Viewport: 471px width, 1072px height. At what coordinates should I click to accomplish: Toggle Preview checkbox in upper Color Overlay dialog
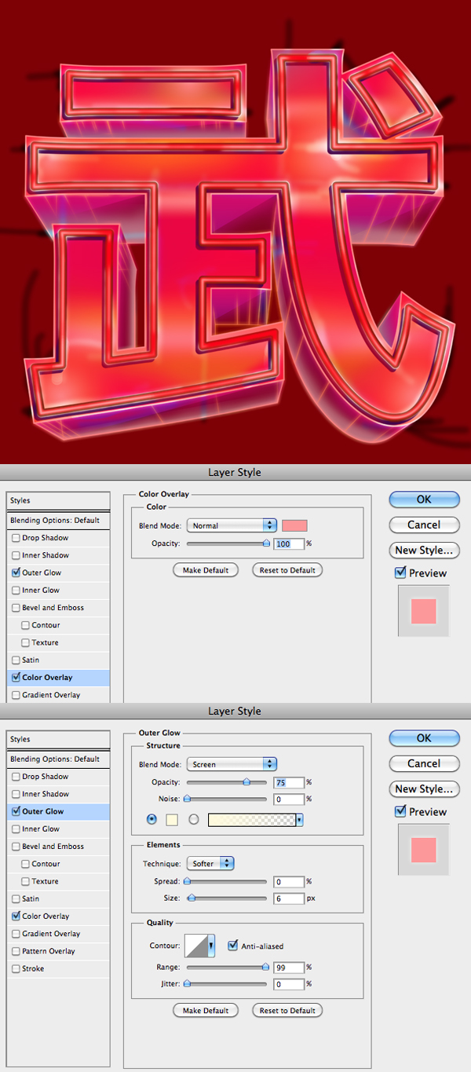coord(400,573)
